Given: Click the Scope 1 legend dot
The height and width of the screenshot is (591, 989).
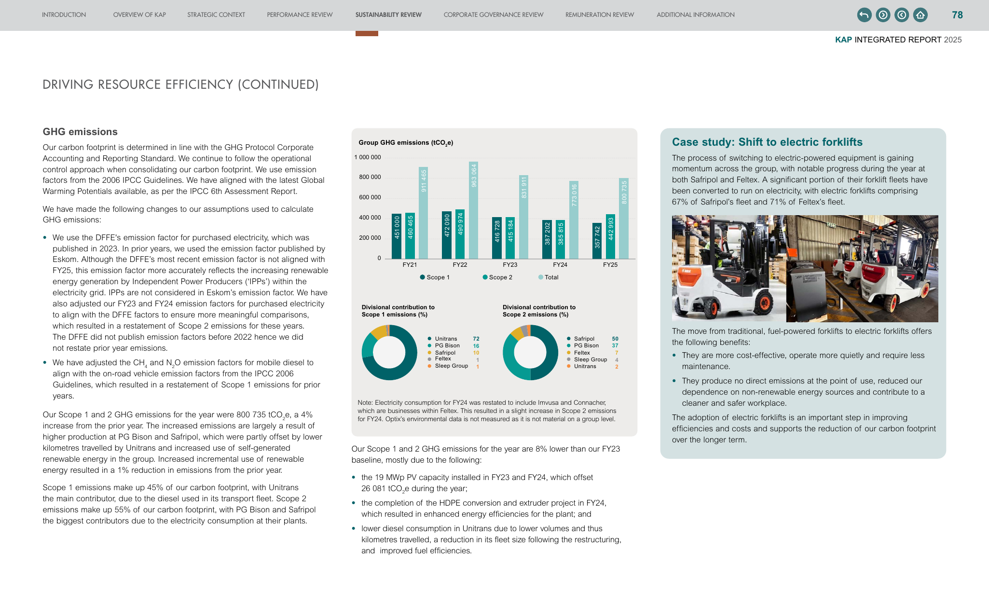Looking at the screenshot, I should pyautogui.click(x=423, y=277).
